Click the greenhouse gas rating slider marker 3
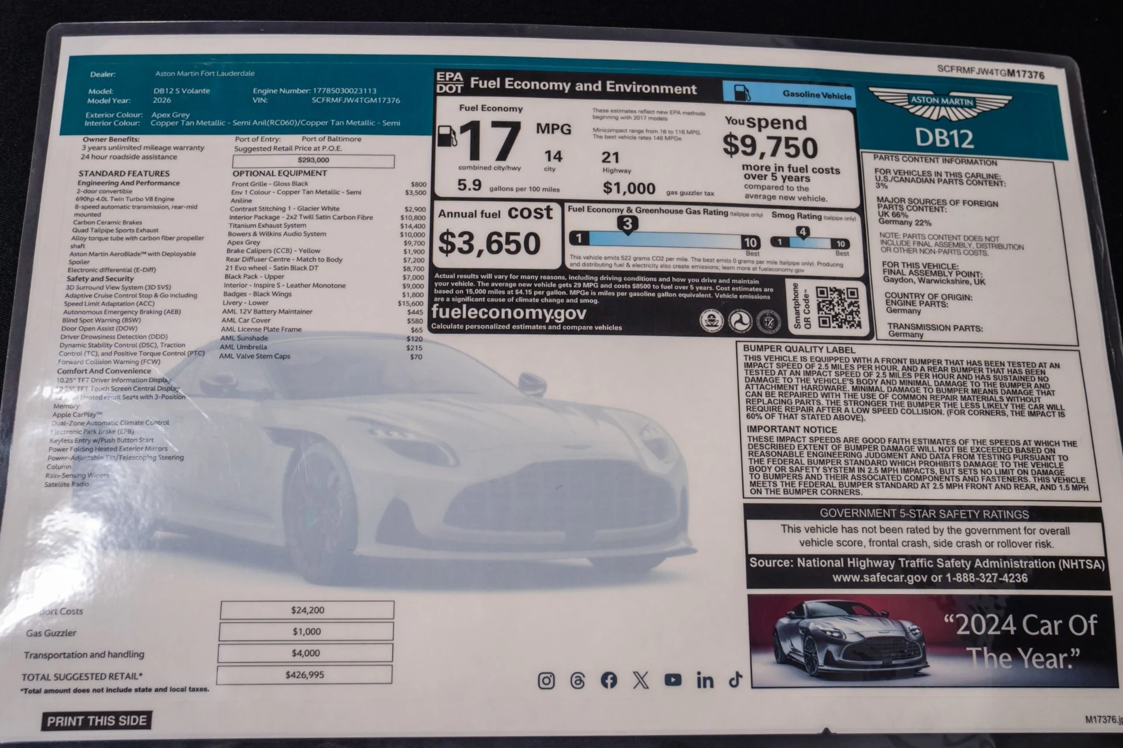 627,225
